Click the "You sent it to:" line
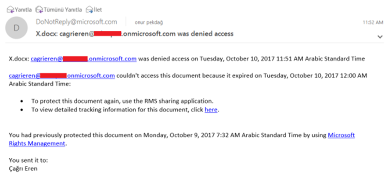This screenshot has width=388, height=175. 29,160
